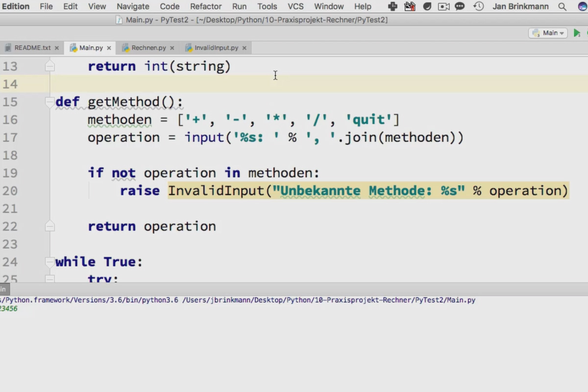
Task: Open Siri from the menu bar
Action: [x=583, y=6]
